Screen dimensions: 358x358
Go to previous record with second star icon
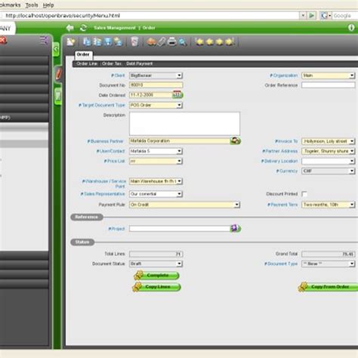(210, 42)
